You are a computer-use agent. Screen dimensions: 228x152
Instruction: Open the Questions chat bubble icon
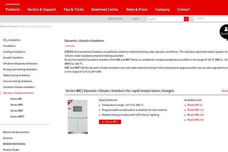pos(224,32)
